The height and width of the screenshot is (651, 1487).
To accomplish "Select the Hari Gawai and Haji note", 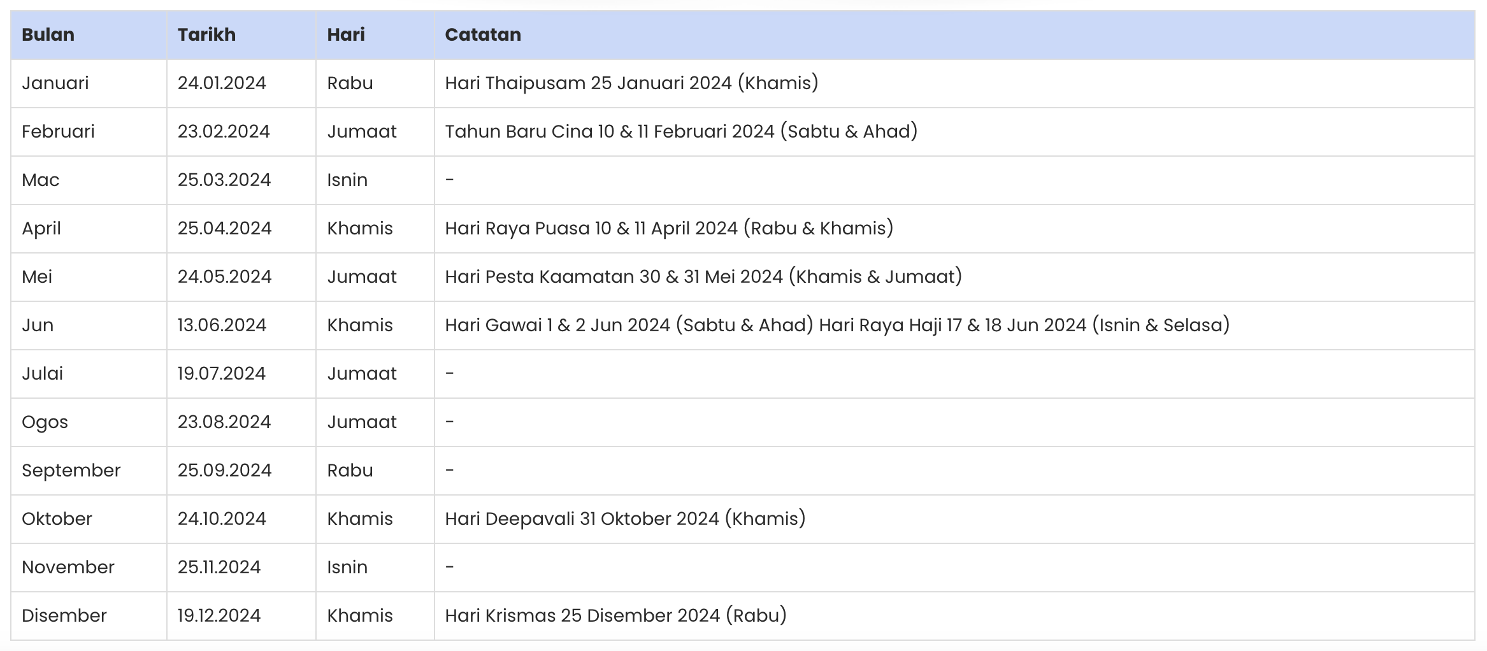I will click(x=837, y=325).
